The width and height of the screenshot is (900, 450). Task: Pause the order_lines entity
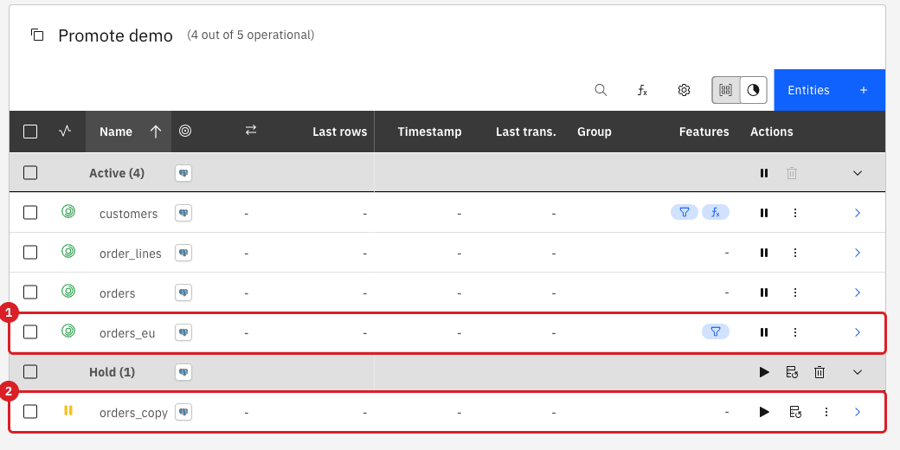[x=764, y=253]
